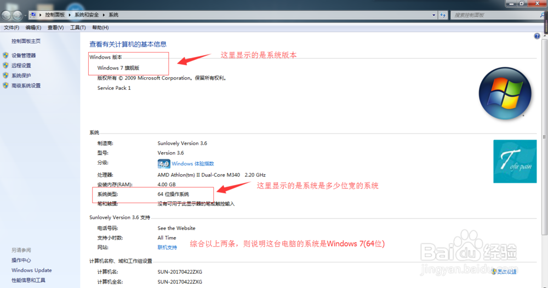The width and height of the screenshot is (548, 288).
Task: Open 联机支持 website link
Action: 167,247
